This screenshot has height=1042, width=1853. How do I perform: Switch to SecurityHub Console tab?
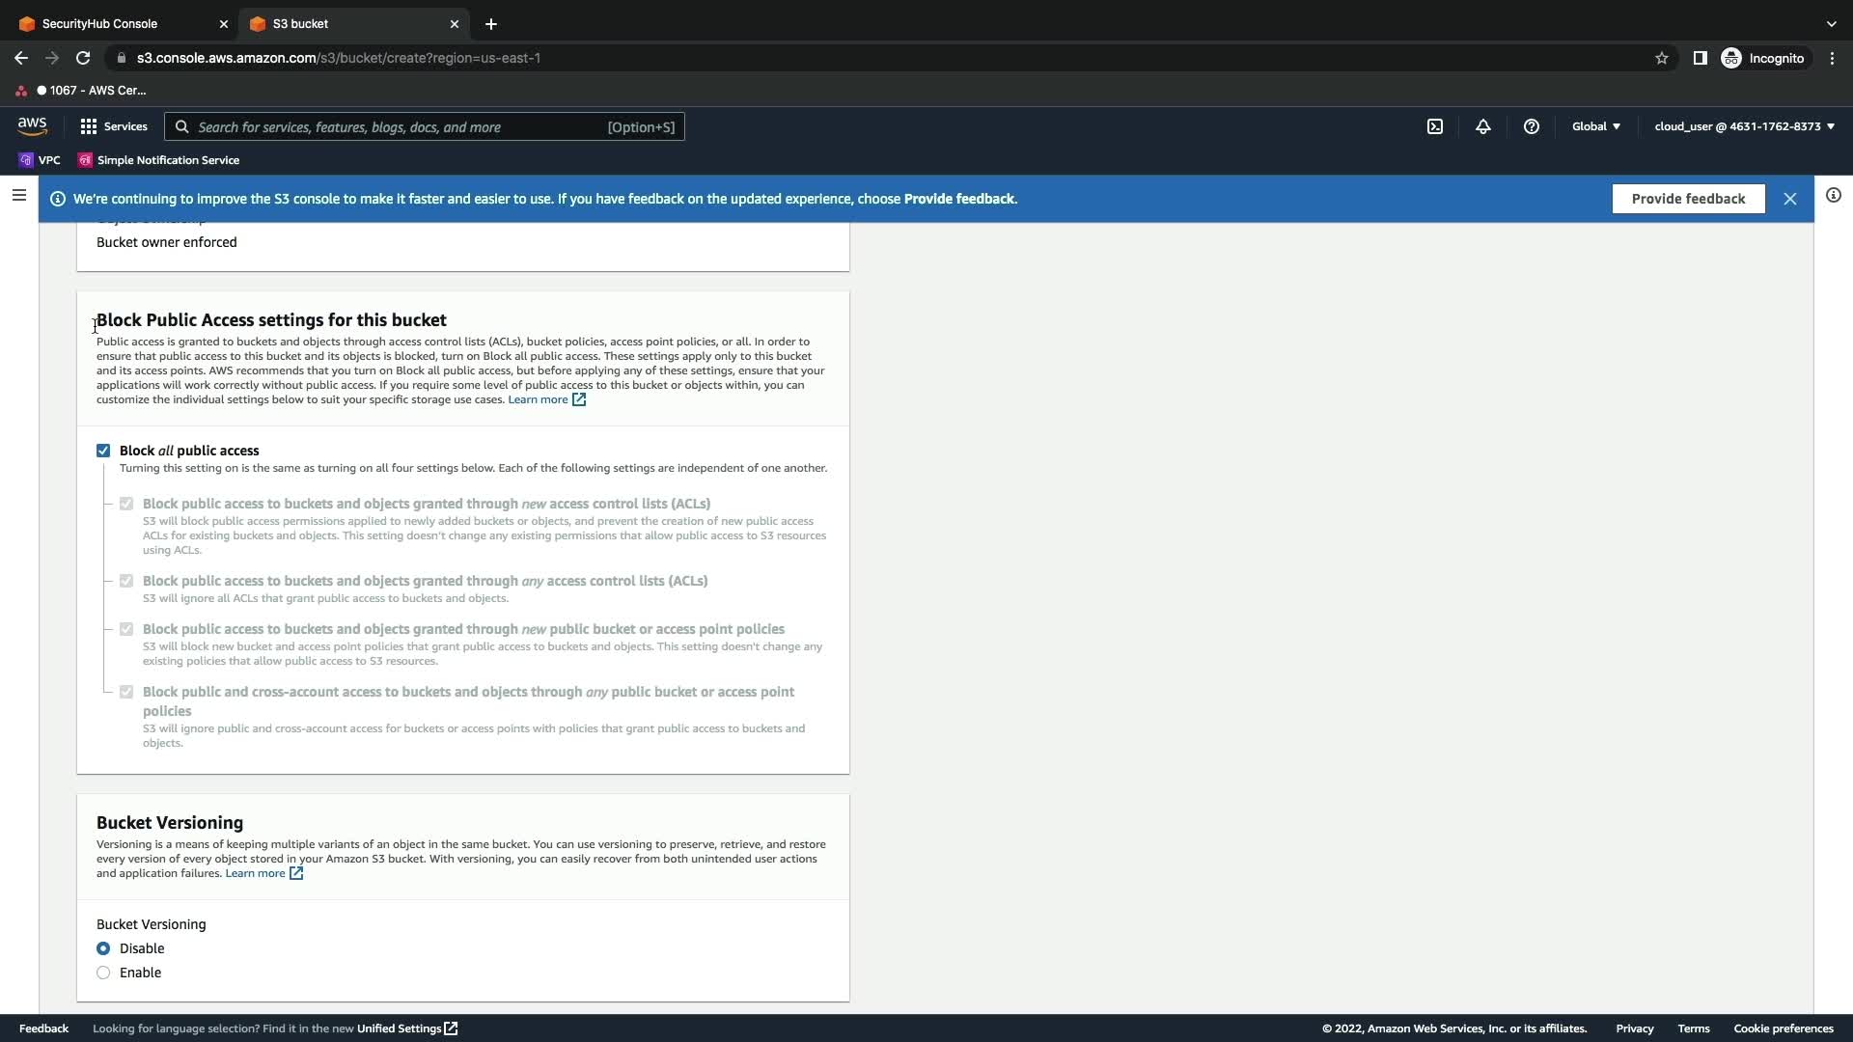99,23
